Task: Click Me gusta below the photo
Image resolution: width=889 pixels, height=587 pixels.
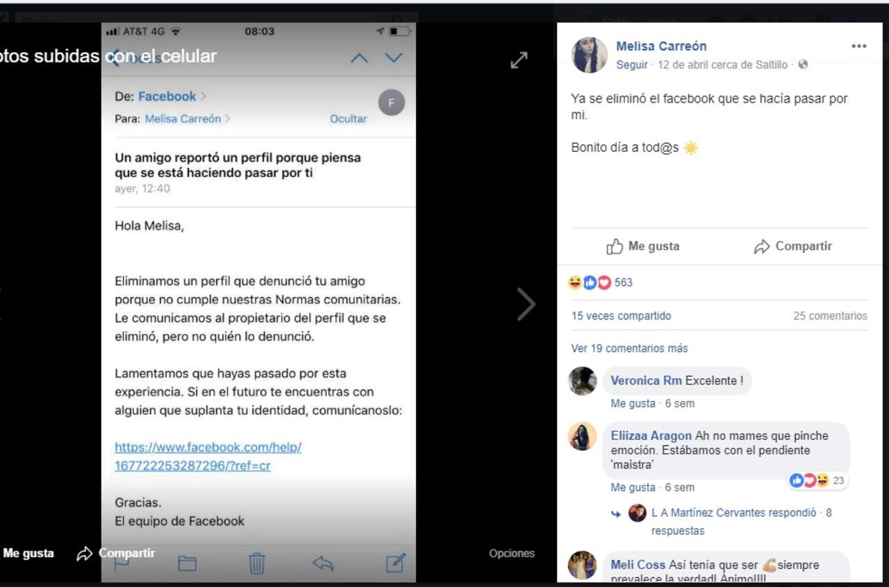Action: click(x=28, y=553)
